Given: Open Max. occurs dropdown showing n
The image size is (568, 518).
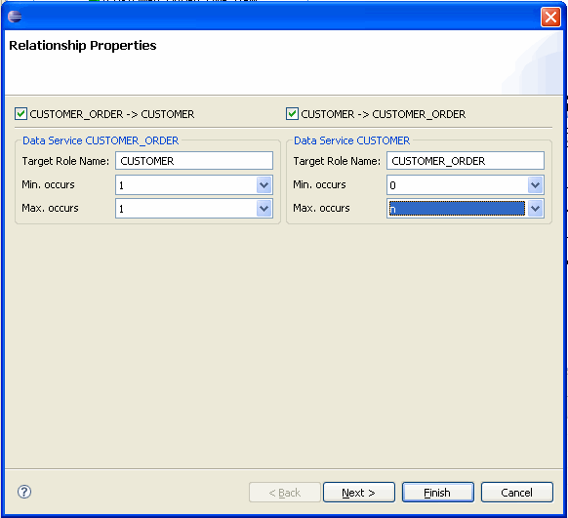Looking at the screenshot, I should 536,208.
